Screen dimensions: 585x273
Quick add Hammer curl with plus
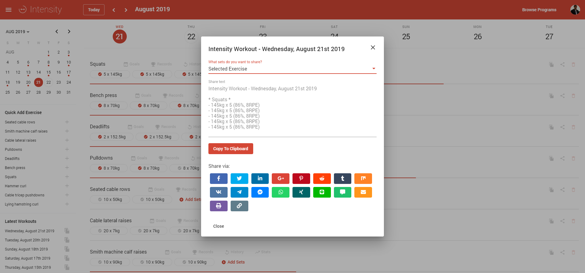pyautogui.click(x=67, y=186)
